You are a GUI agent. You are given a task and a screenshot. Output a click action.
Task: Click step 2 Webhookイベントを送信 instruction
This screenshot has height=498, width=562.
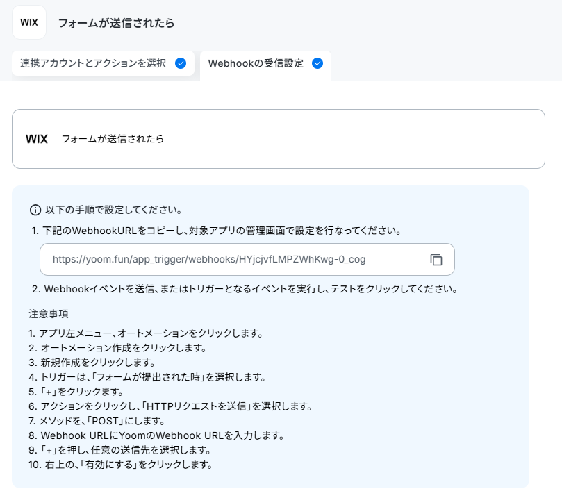coord(245,289)
